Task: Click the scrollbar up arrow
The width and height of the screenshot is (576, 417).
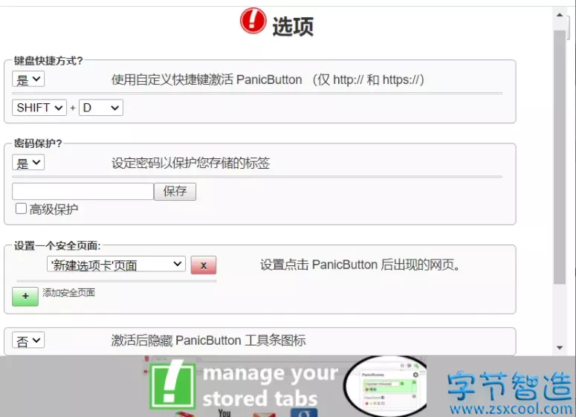Action: pyautogui.click(x=560, y=15)
